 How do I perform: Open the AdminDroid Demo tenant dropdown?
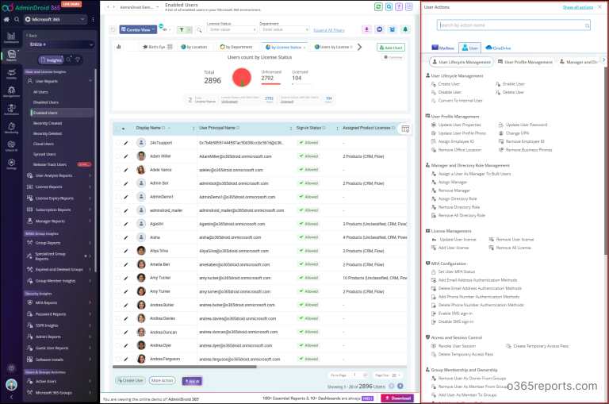pos(138,7)
